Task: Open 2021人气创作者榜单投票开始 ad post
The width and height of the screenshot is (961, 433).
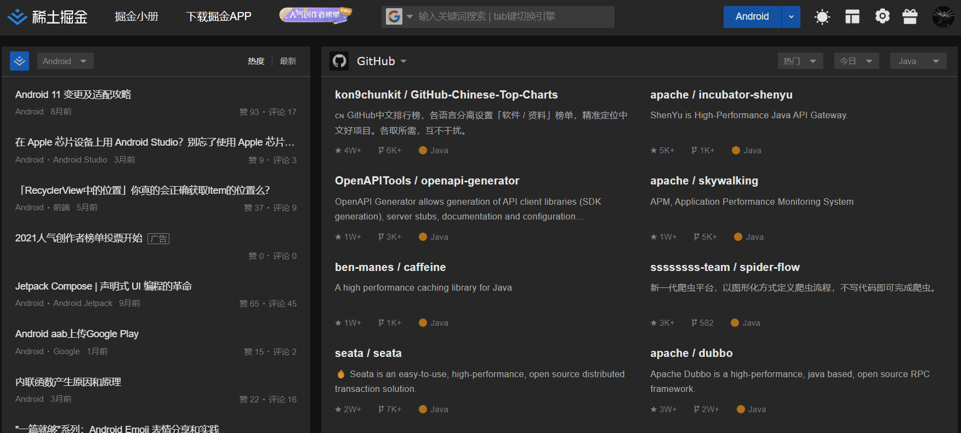Action: tap(79, 238)
